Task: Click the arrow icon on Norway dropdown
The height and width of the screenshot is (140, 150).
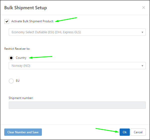Action: tap(142, 66)
